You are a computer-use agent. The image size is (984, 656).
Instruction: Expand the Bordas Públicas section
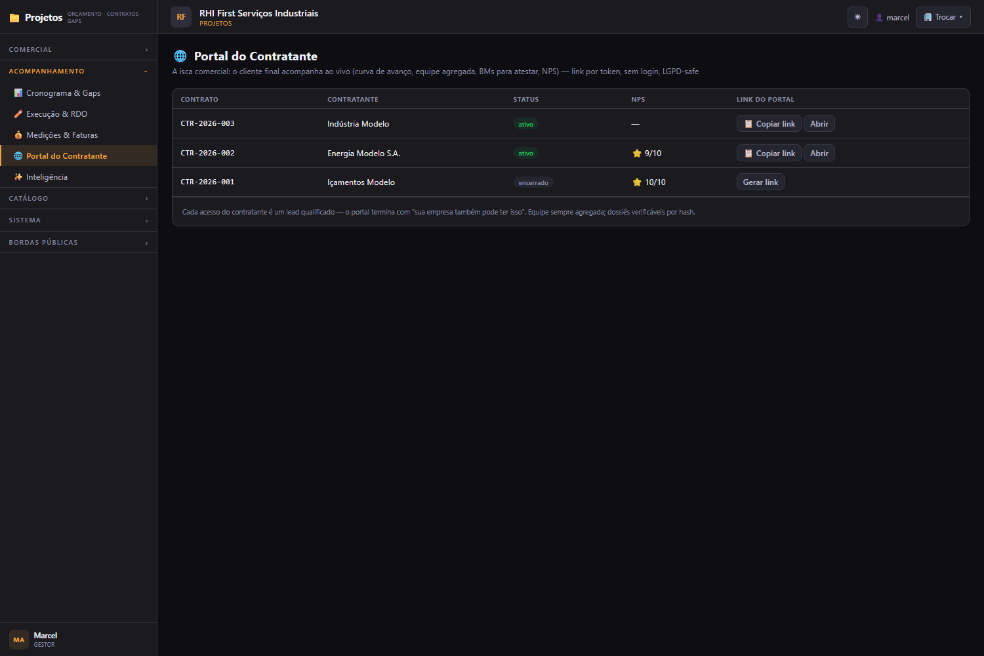click(x=78, y=242)
